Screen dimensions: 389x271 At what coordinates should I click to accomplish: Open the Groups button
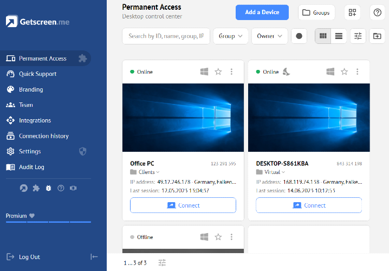coord(316,12)
